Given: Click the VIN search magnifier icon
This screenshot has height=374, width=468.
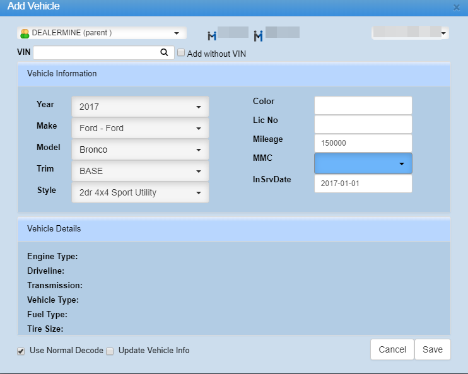Looking at the screenshot, I should 164,53.
